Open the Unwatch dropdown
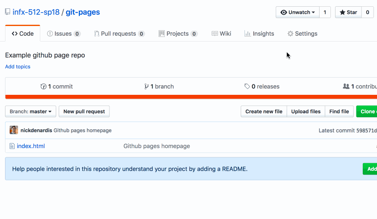377x219 pixels. click(x=298, y=12)
